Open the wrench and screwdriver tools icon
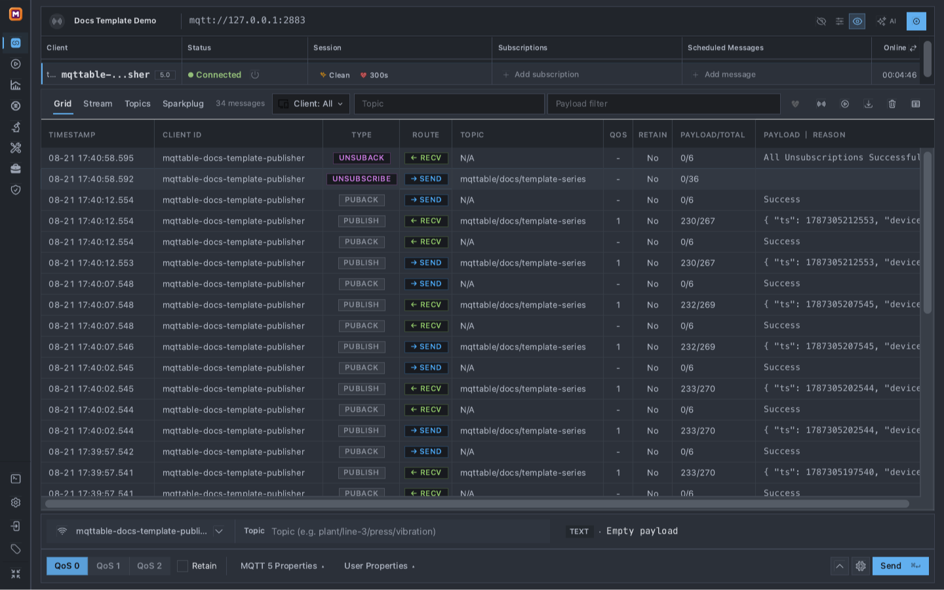Screen dimensions: 944x590 [x=16, y=148]
